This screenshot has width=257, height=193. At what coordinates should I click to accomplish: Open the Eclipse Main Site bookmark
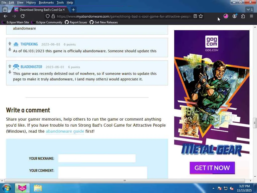(16, 22)
